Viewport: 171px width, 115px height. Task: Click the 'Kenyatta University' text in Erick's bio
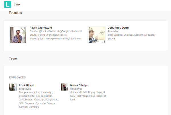29,107
